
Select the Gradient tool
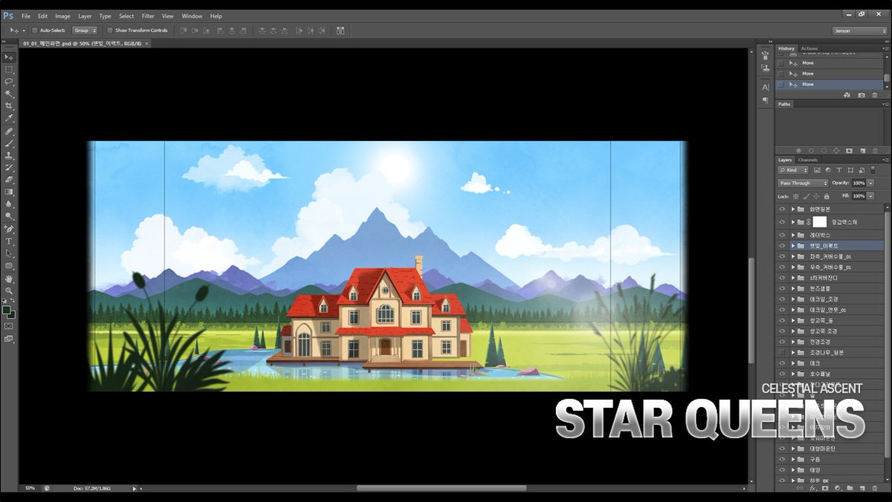[9, 192]
